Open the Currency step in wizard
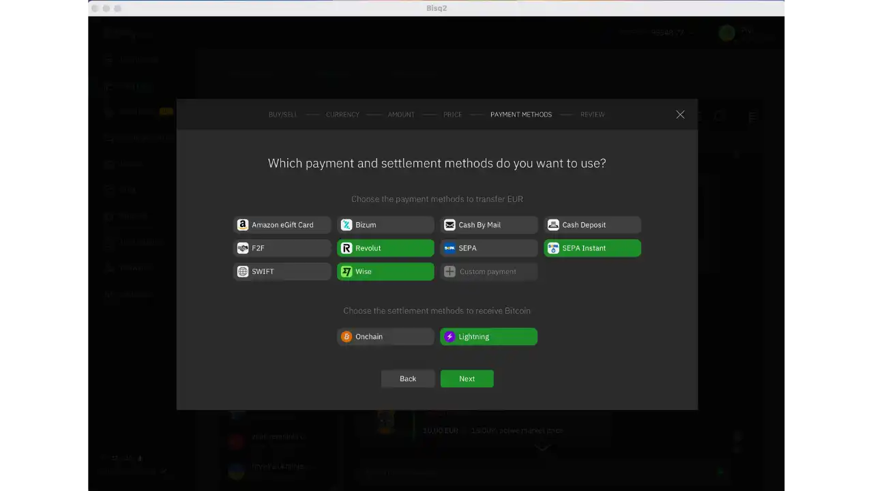The height and width of the screenshot is (491, 873). (342, 115)
